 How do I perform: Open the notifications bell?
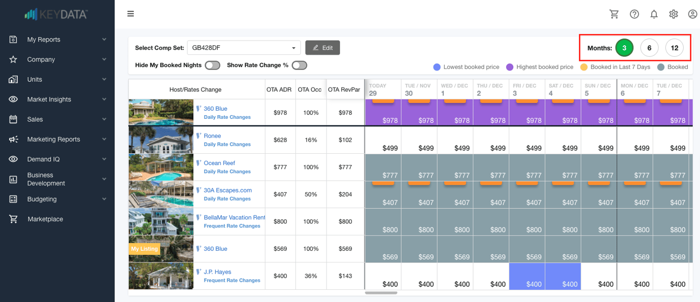pyautogui.click(x=654, y=14)
